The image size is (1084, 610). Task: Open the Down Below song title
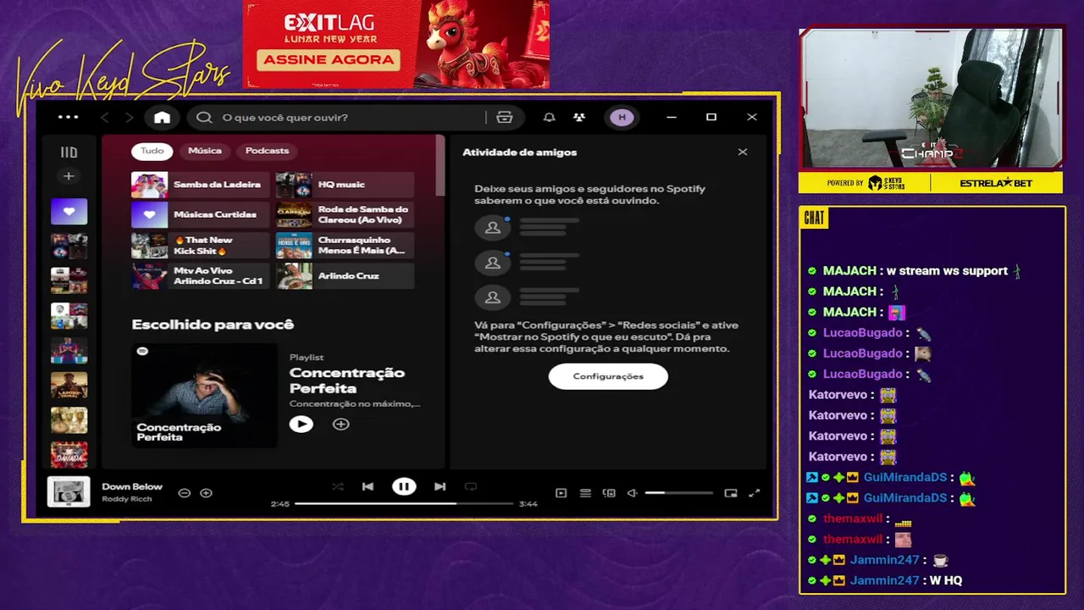point(132,486)
